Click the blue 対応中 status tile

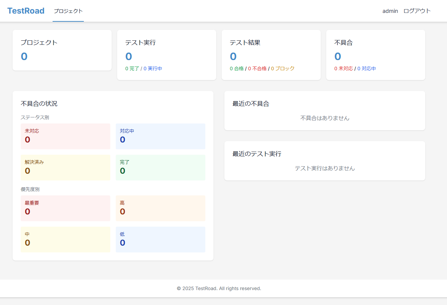160,136
